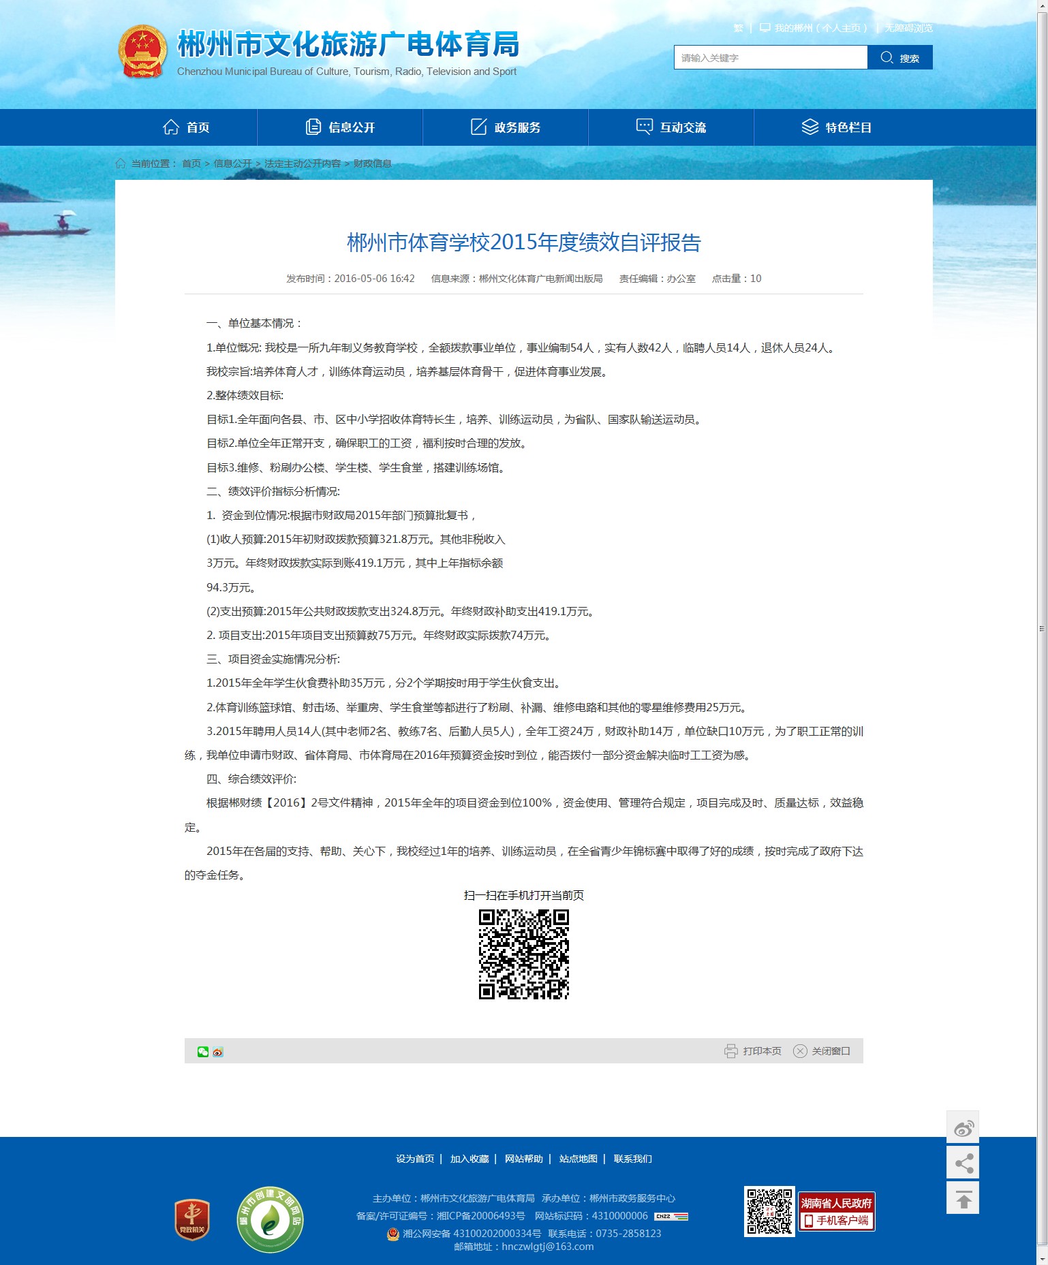1048x1265 pixels.
Task: Open 湘ICP备20006493号 record link
Action: [481, 1216]
